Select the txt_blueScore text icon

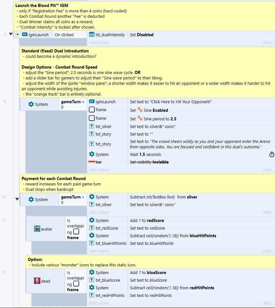click(x=92, y=280)
